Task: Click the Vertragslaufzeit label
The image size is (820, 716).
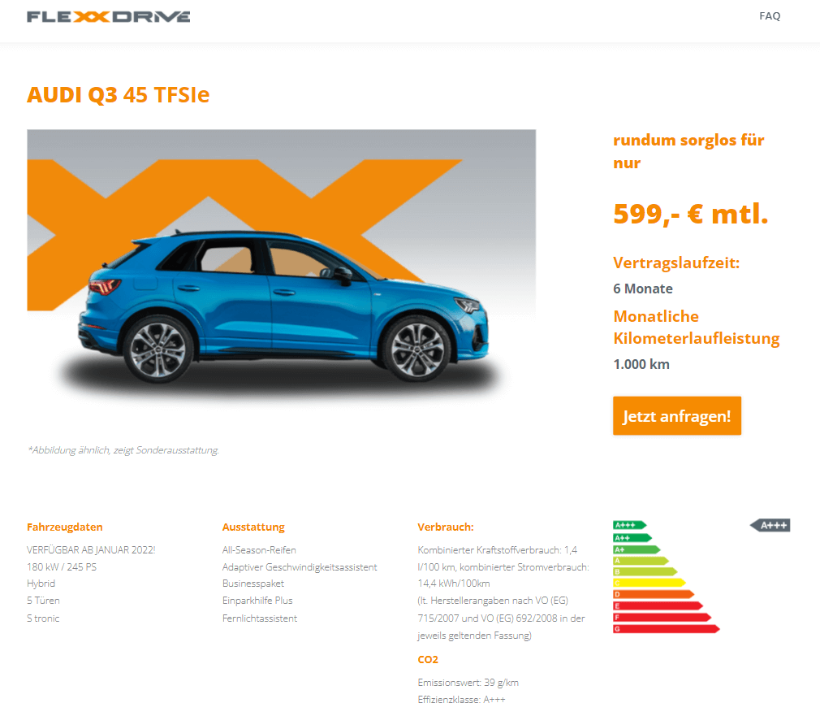Action: point(676,263)
